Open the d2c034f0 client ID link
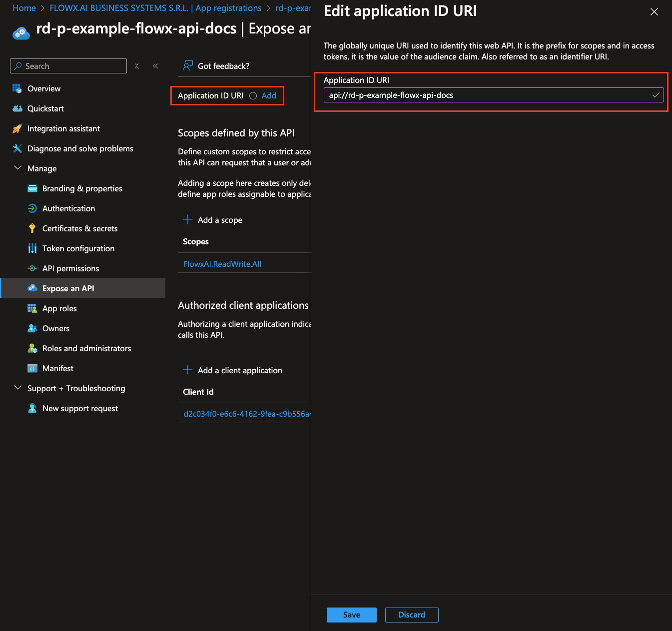 pos(247,414)
